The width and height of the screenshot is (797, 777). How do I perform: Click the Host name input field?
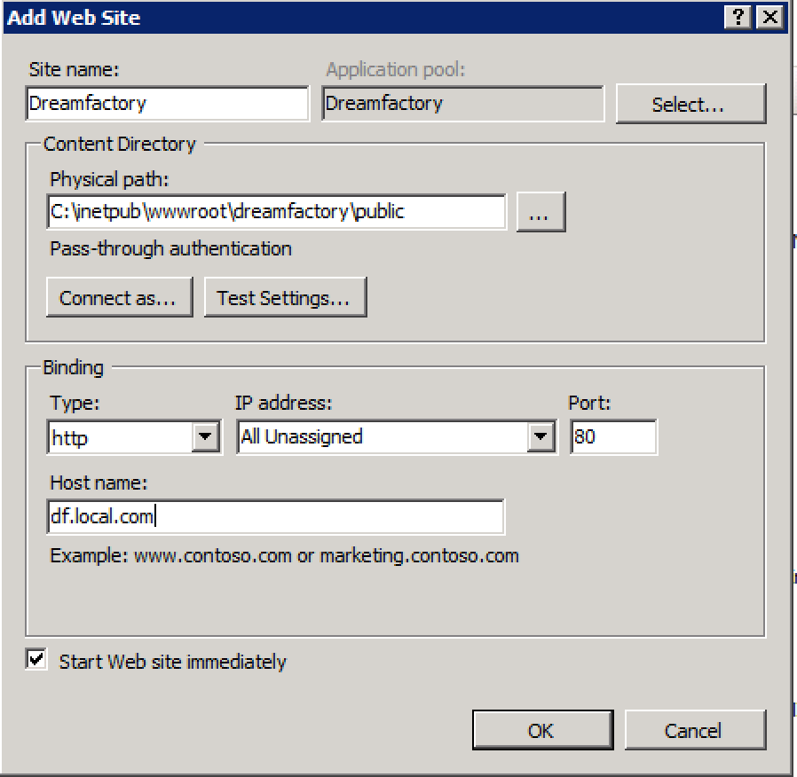click(x=275, y=517)
